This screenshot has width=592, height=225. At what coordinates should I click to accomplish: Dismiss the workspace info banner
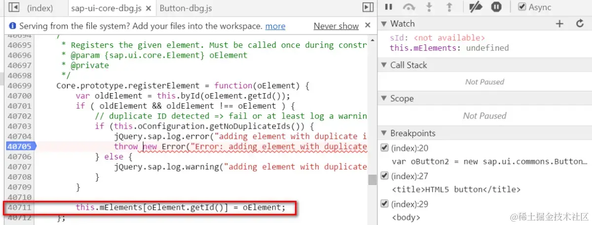pyautogui.click(x=368, y=25)
